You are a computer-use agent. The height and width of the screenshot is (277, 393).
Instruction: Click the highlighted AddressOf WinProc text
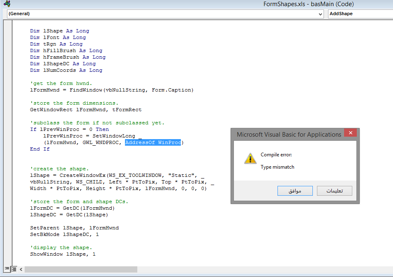pos(153,142)
